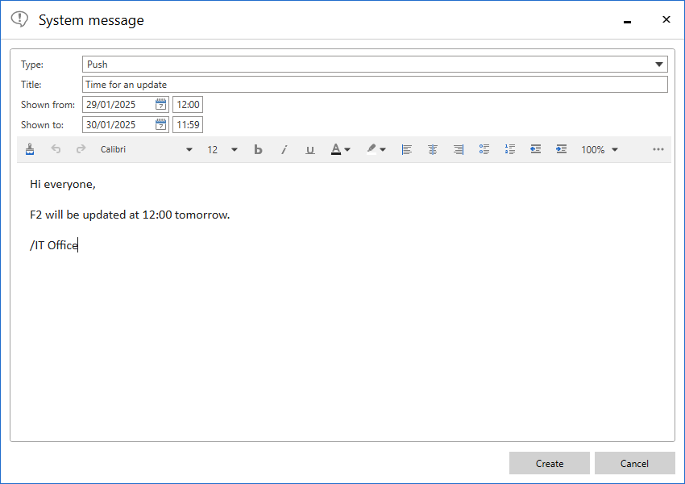685x484 pixels.
Task: Insert a numbered list
Action: tap(509, 149)
